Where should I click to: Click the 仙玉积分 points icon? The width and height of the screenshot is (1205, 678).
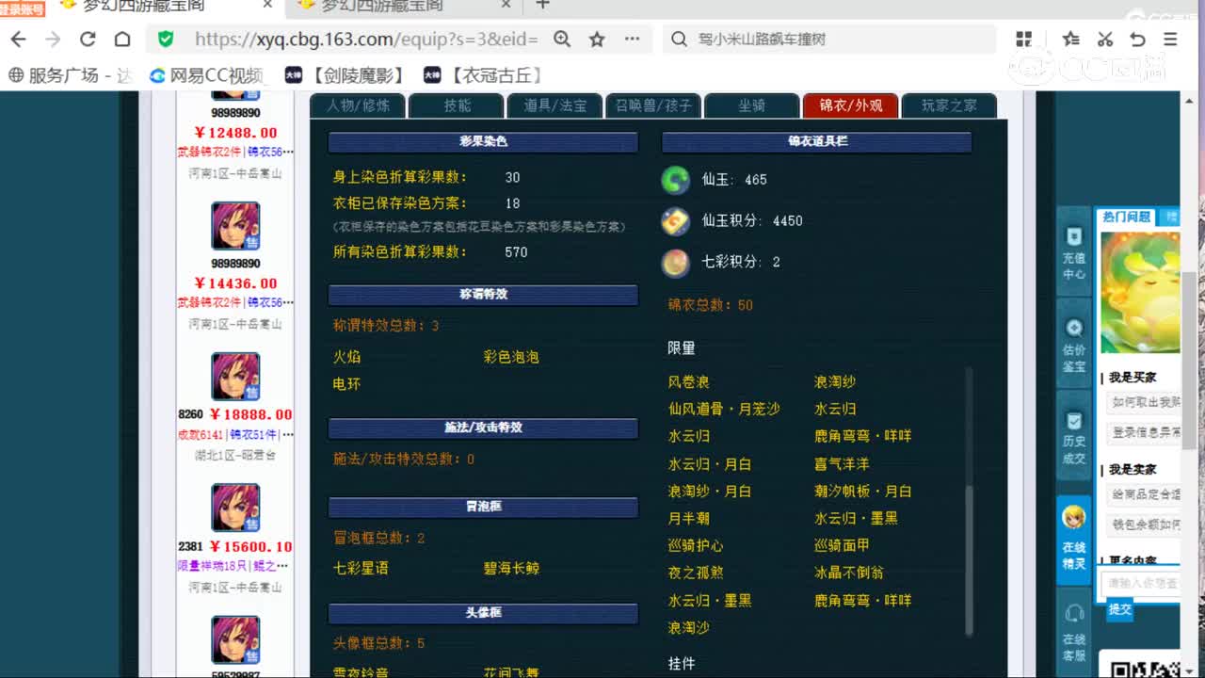(x=675, y=220)
